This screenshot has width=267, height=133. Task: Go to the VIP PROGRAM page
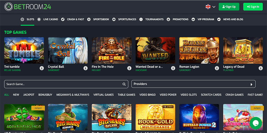pos(206,20)
